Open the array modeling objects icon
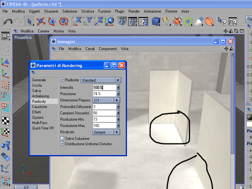Image resolution: width=252 pixels, height=189 pixels. tap(188, 21)
